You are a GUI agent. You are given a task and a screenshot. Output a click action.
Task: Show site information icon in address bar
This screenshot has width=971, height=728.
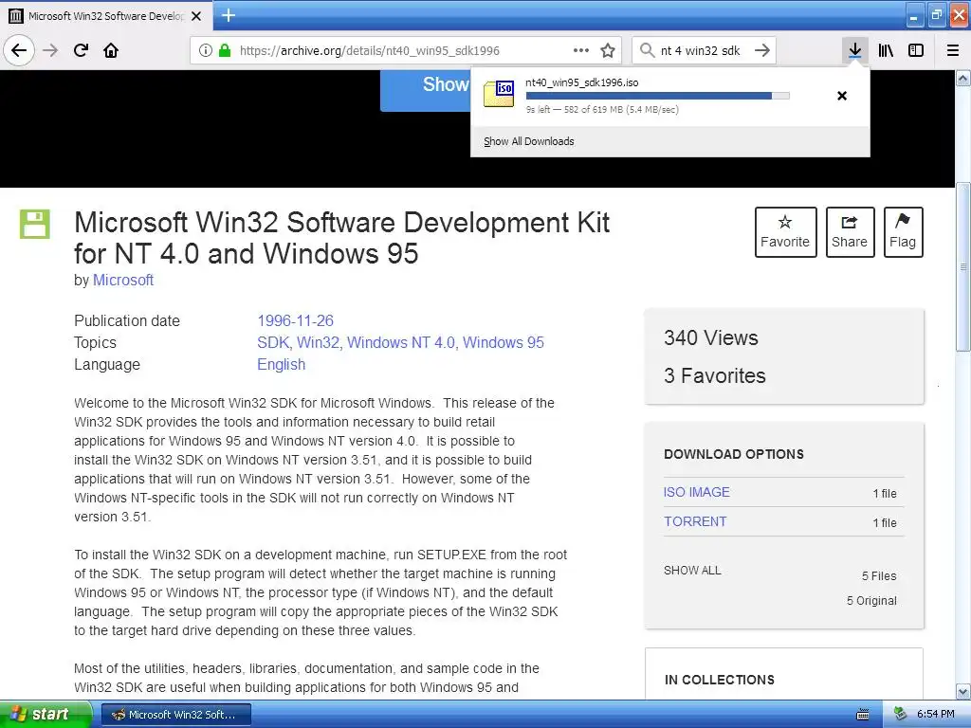(205, 51)
